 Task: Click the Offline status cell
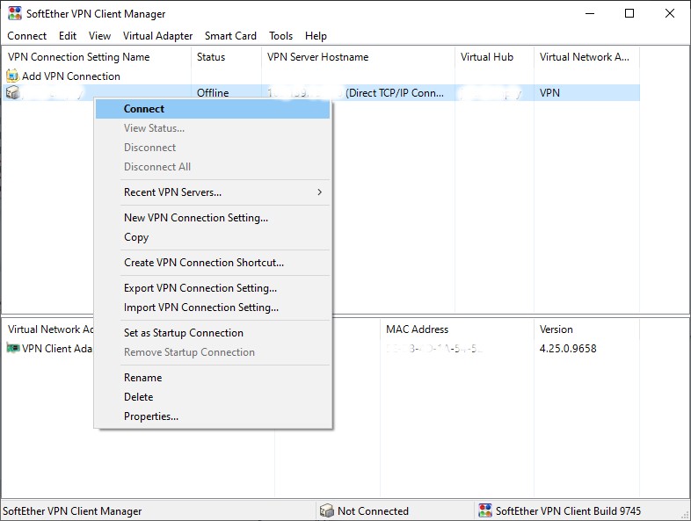(x=213, y=93)
